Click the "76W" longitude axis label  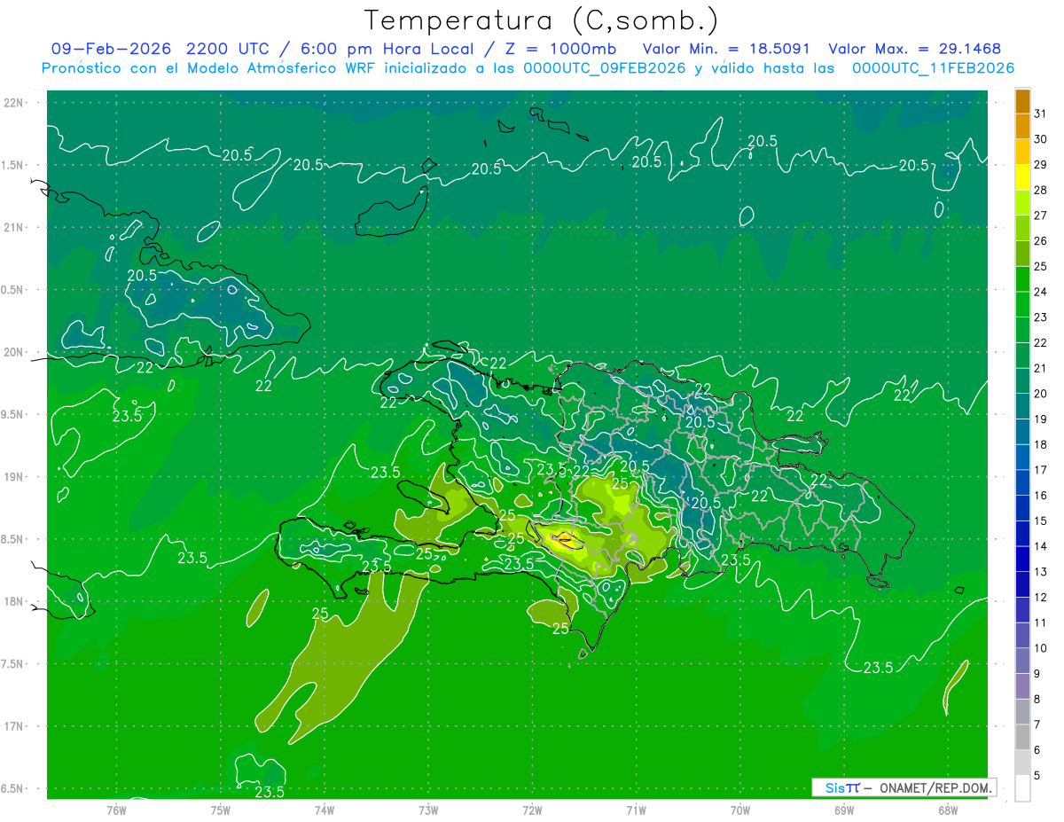116,810
